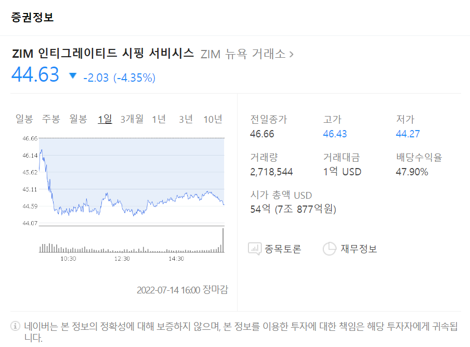Select the 1일 chart period tab
470x347 pixels.
[x=105, y=119]
